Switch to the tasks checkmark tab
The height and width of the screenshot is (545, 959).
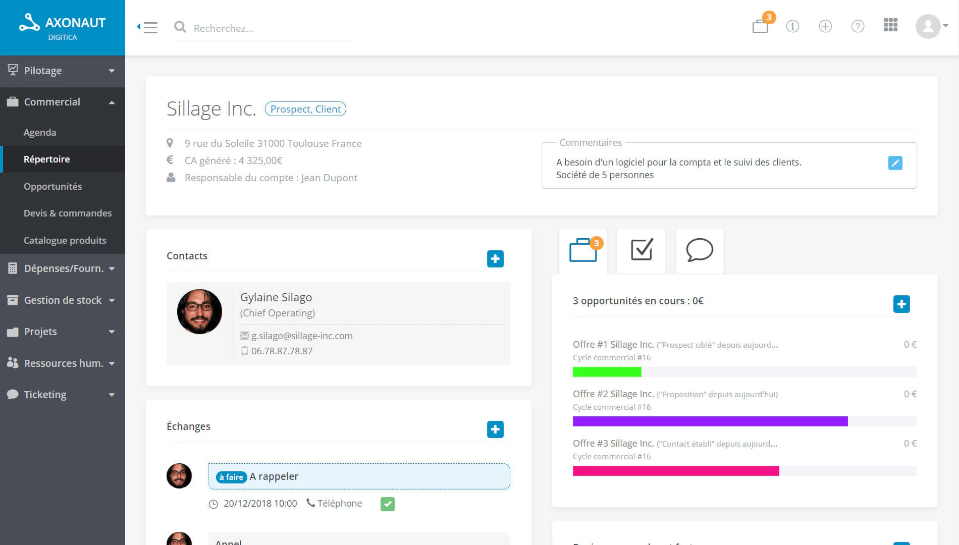pos(642,251)
